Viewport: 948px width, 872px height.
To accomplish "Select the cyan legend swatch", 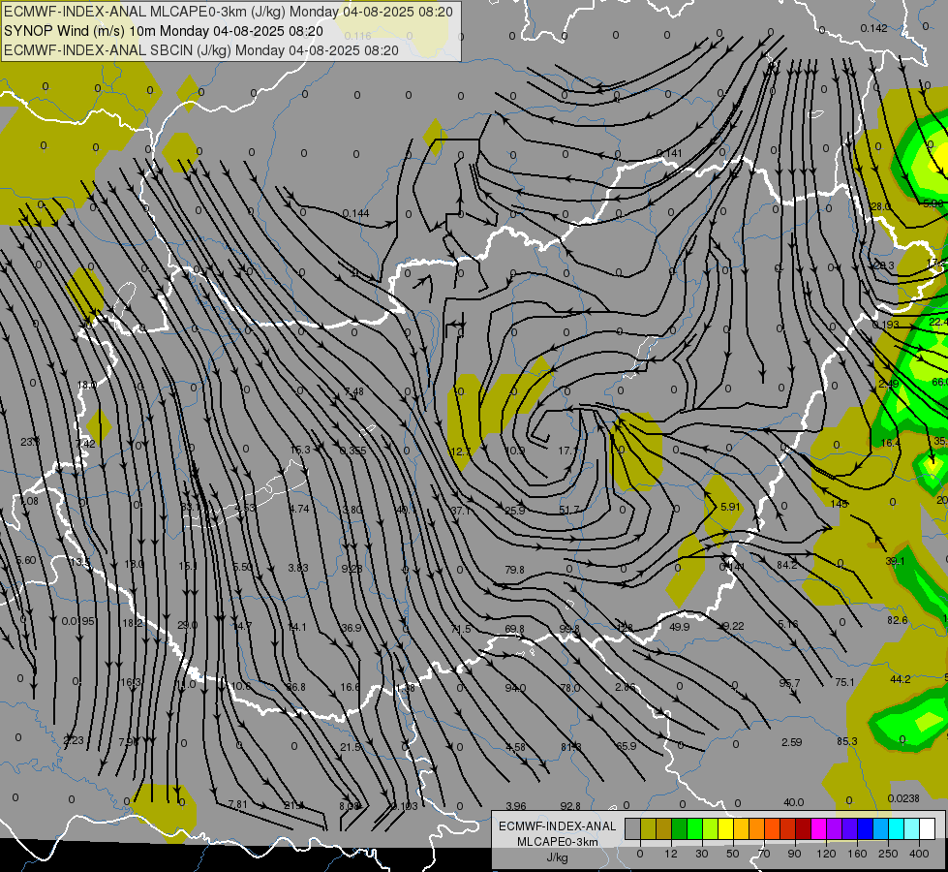I will pos(896,829).
